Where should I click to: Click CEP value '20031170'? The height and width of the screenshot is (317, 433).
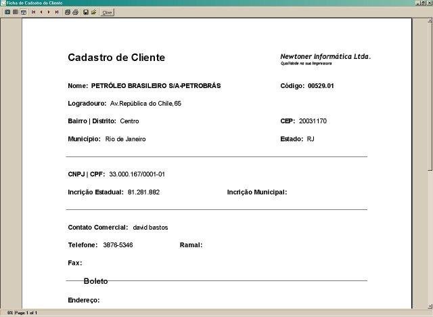coord(313,121)
